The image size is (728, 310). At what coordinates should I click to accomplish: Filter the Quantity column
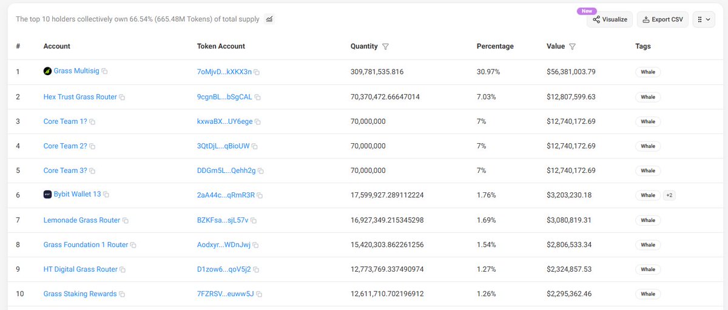coord(386,46)
